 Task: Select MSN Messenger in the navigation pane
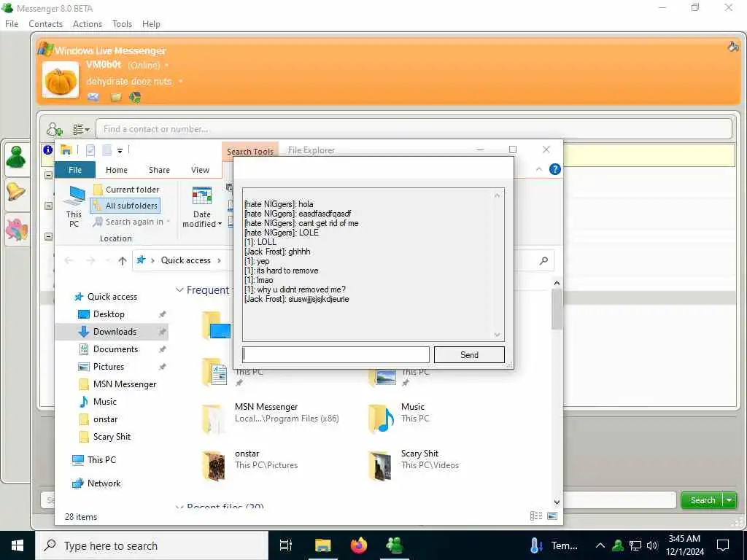[125, 384]
